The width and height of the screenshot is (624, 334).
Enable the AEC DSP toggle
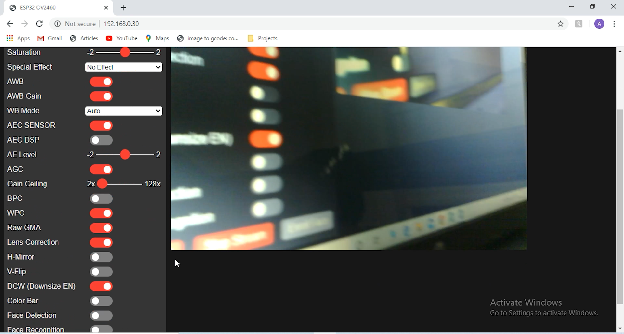[x=101, y=140]
